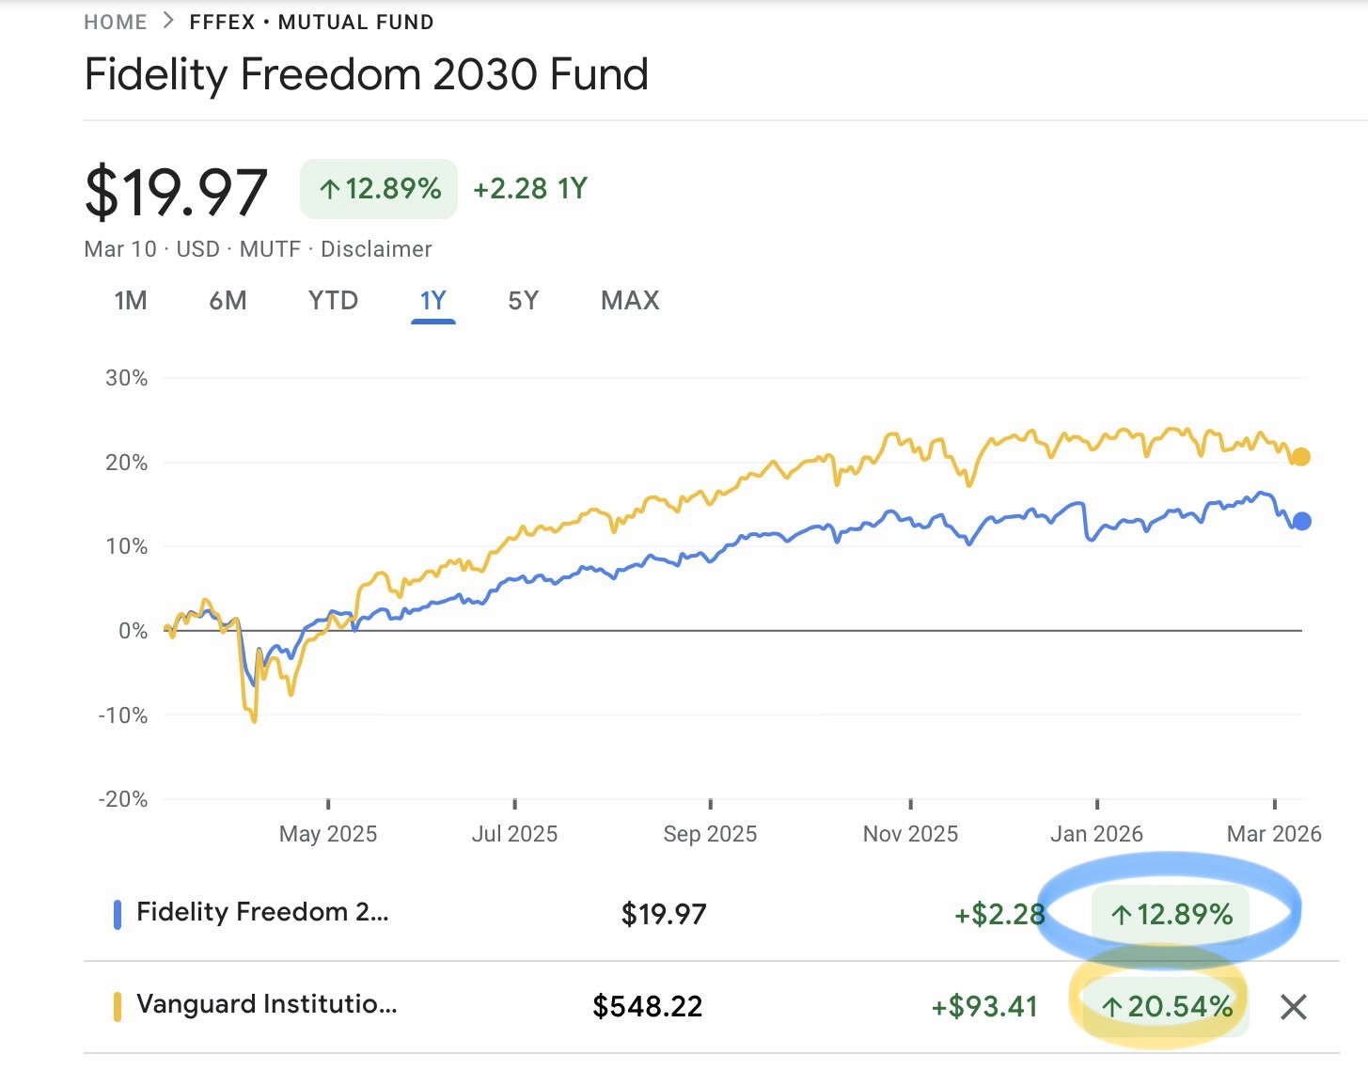Click the FFFEX · MUTUAL FUND breadcrumb

(x=310, y=21)
